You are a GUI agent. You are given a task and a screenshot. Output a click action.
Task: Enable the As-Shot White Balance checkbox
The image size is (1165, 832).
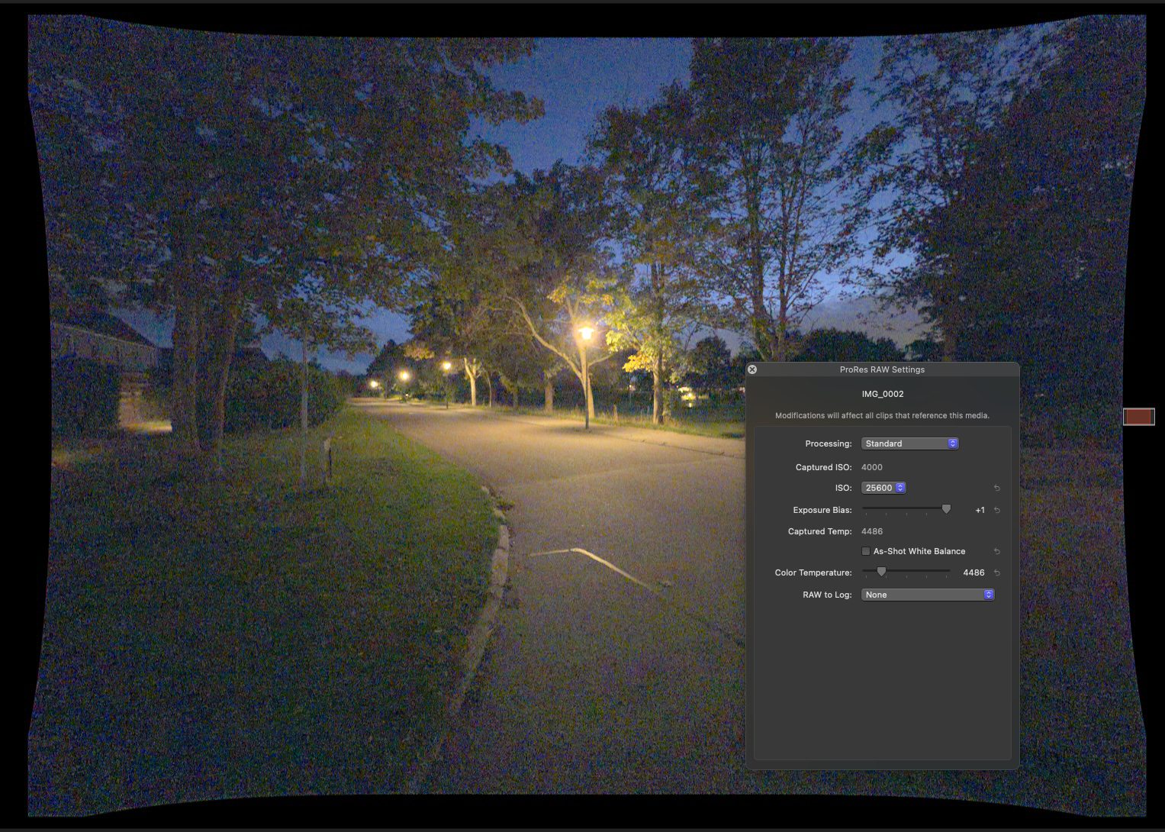coord(866,550)
